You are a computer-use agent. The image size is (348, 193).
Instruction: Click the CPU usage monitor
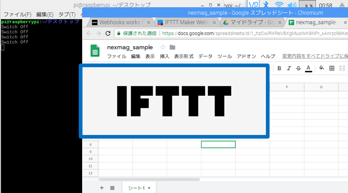click(x=307, y=4)
